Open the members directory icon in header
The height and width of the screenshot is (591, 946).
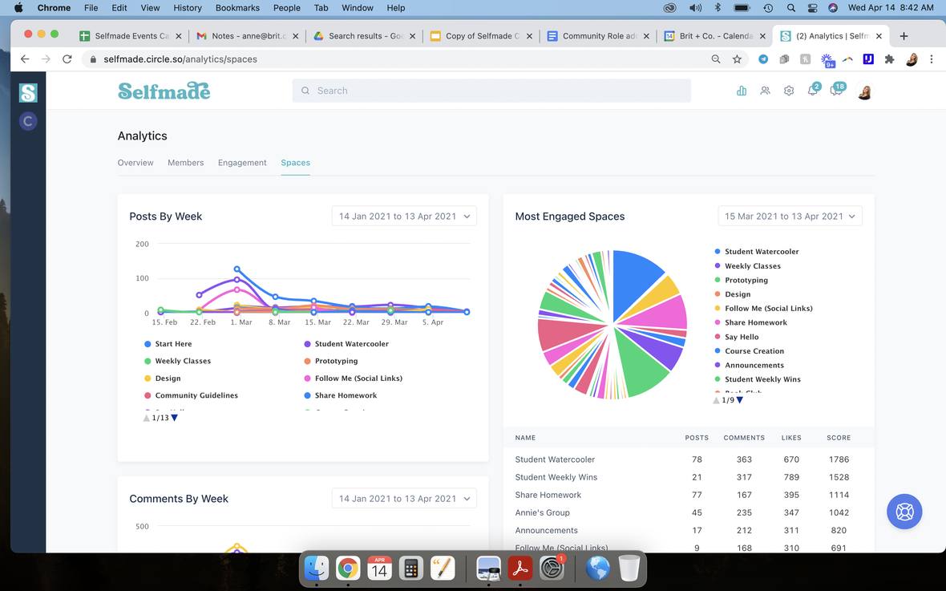coord(765,91)
